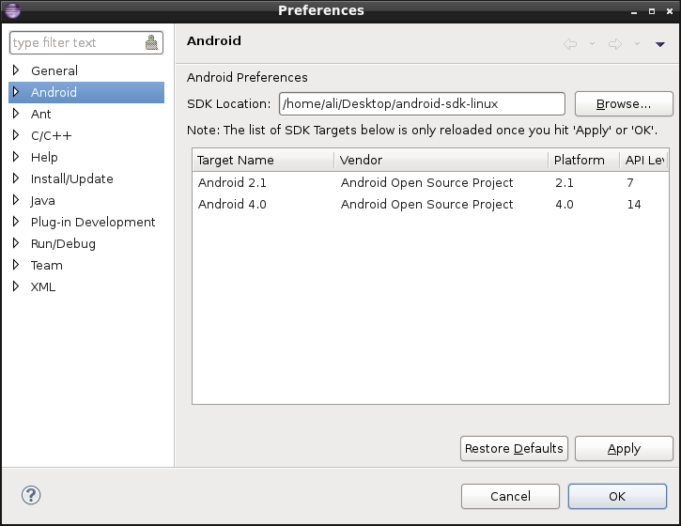Select the C/C++ preferences category

tap(52, 135)
